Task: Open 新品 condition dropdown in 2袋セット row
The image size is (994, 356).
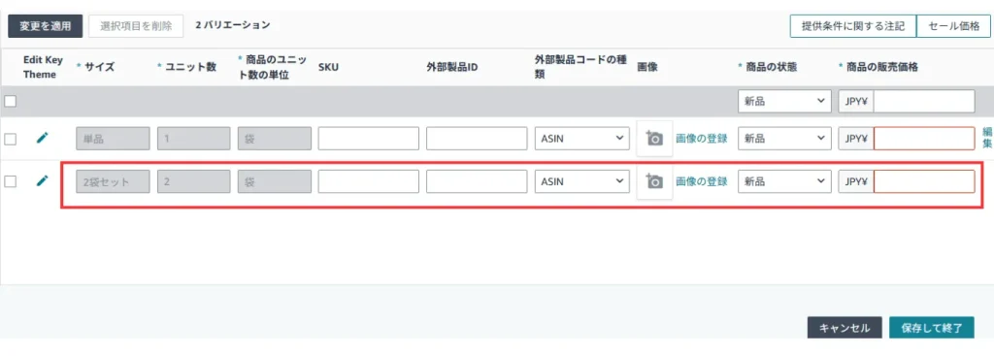Action: (784, 181)
